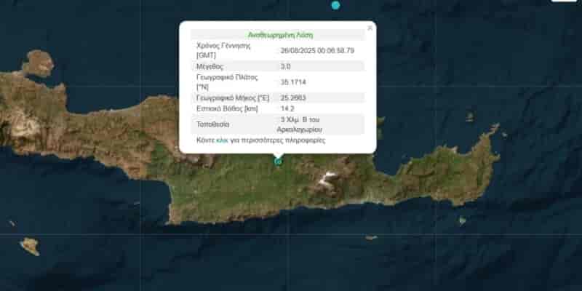Close the earthquake info popup
Image resolution: width=582 pixels, height=291 pixels.
click(370, 28)
